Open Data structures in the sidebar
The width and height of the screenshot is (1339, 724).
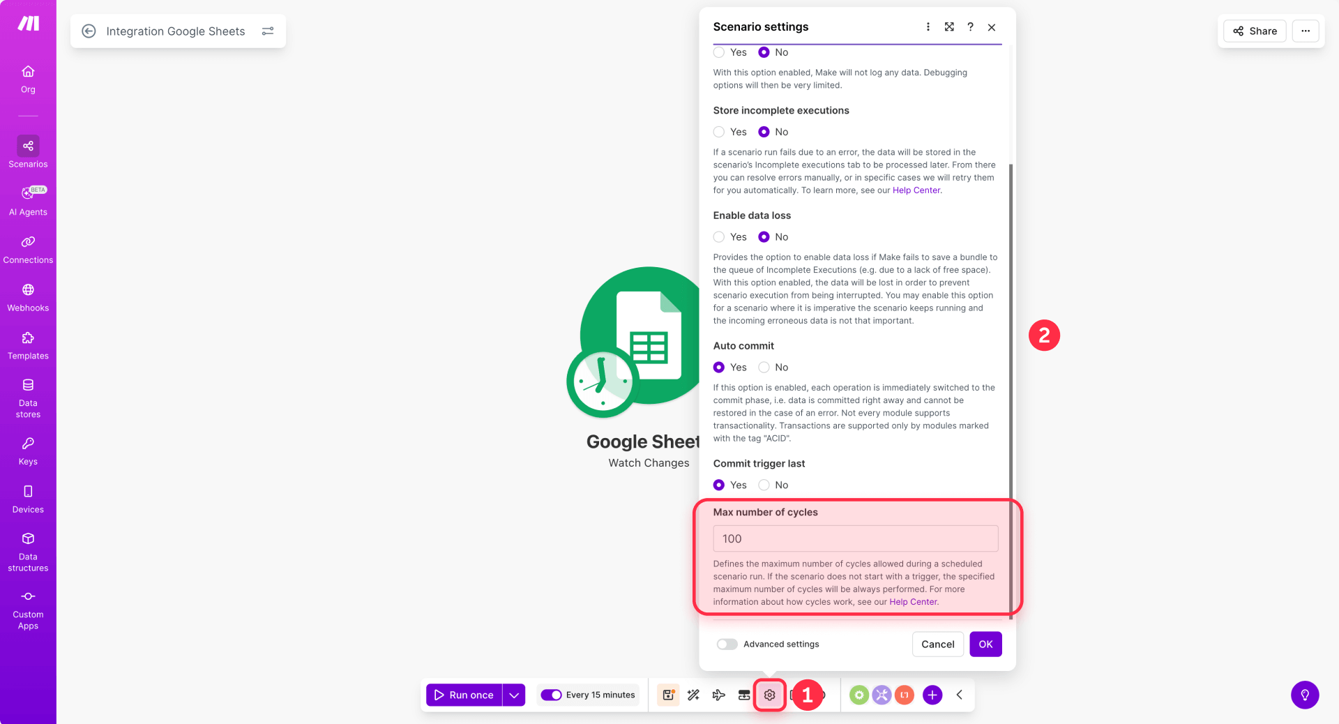tap(28, 552)
